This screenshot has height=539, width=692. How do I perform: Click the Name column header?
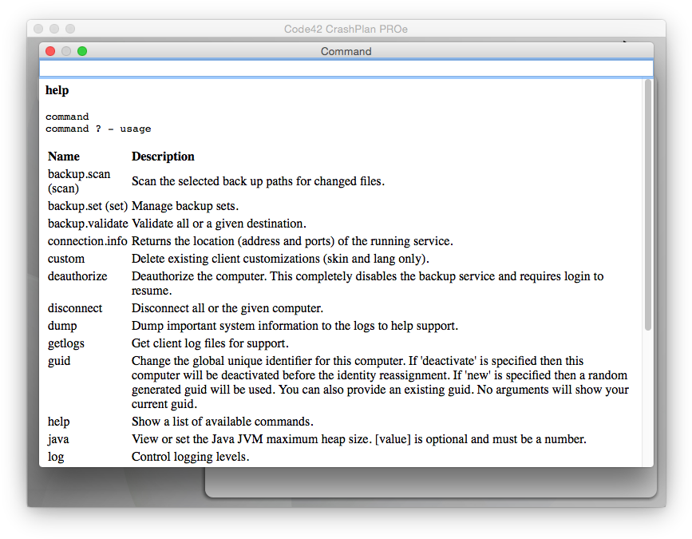[63, 156]
